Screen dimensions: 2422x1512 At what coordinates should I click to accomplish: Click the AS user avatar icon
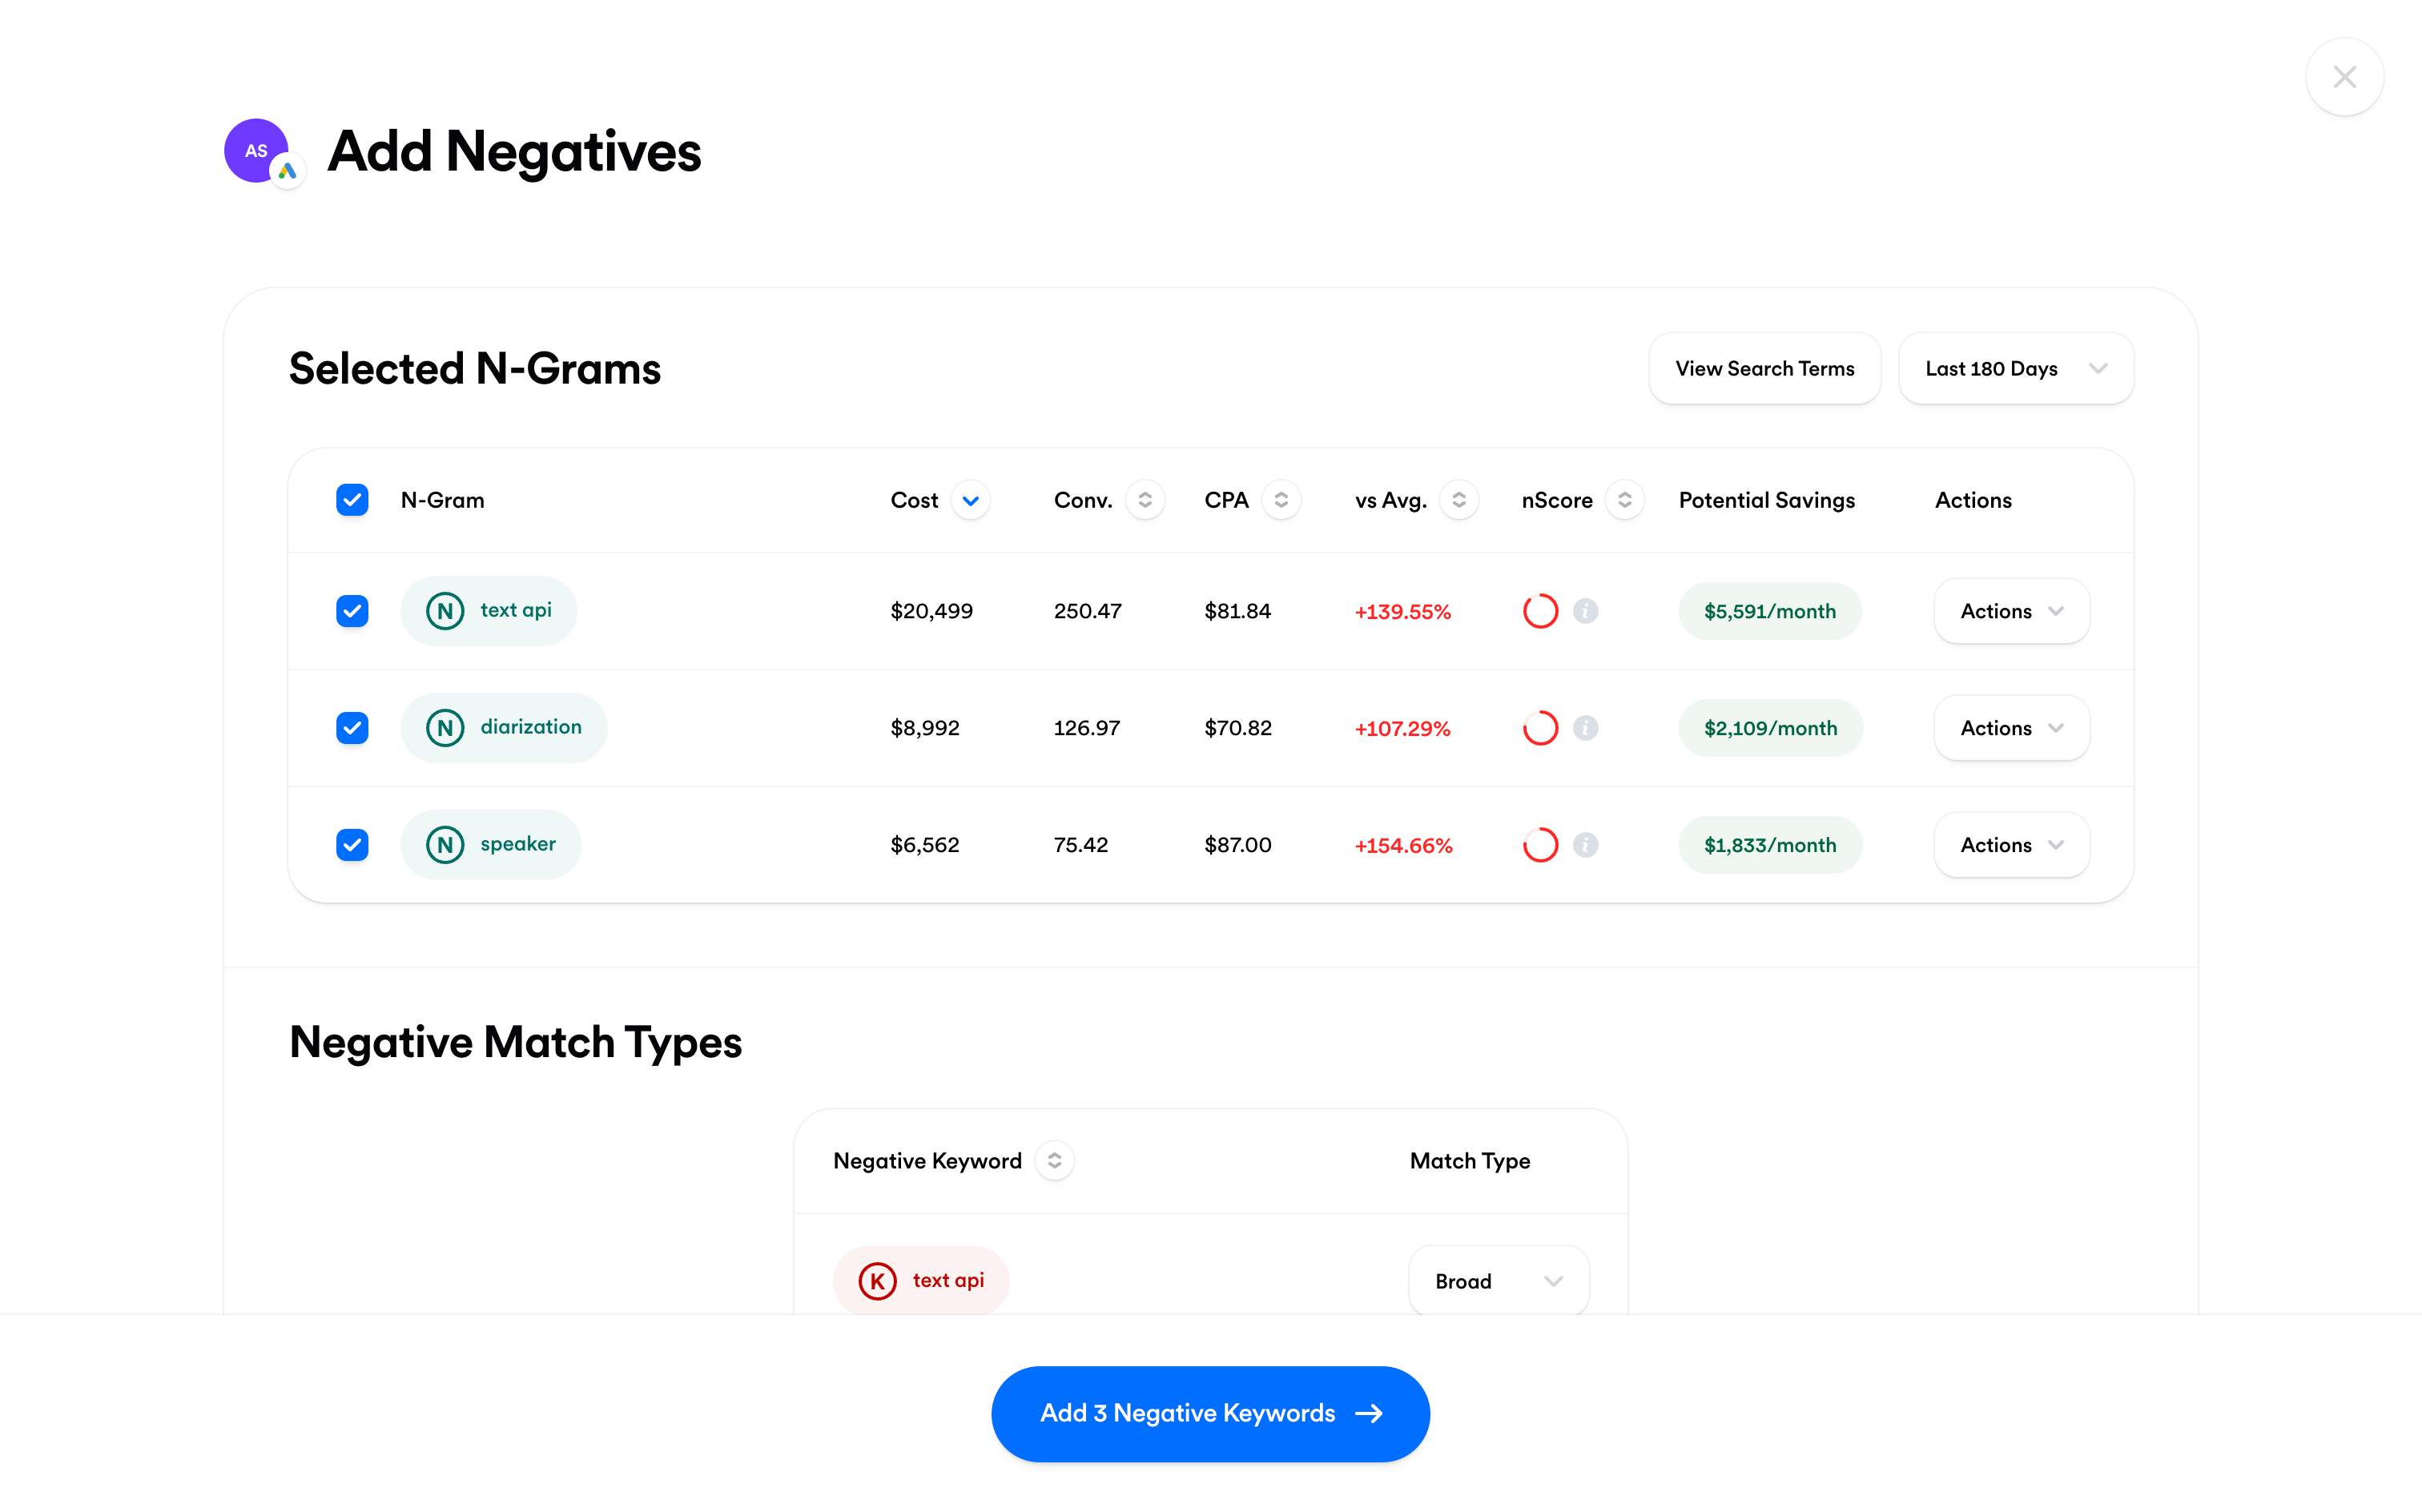256,150
